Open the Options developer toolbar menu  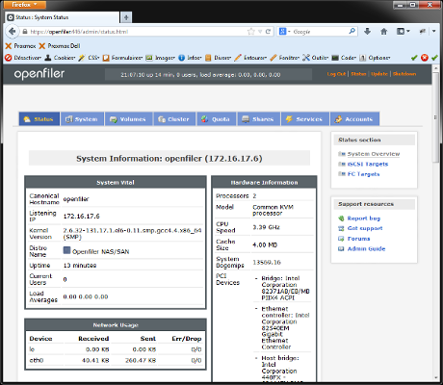(375, 58)
